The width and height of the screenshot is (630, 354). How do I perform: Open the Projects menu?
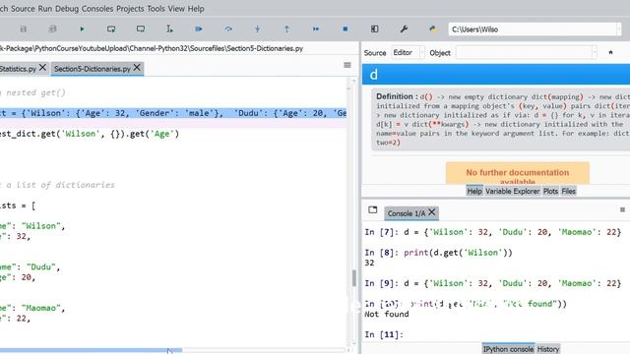tap(130, 9)
